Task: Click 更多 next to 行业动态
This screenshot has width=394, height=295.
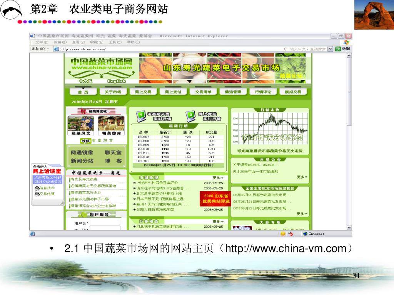Action: pos(218,222)
